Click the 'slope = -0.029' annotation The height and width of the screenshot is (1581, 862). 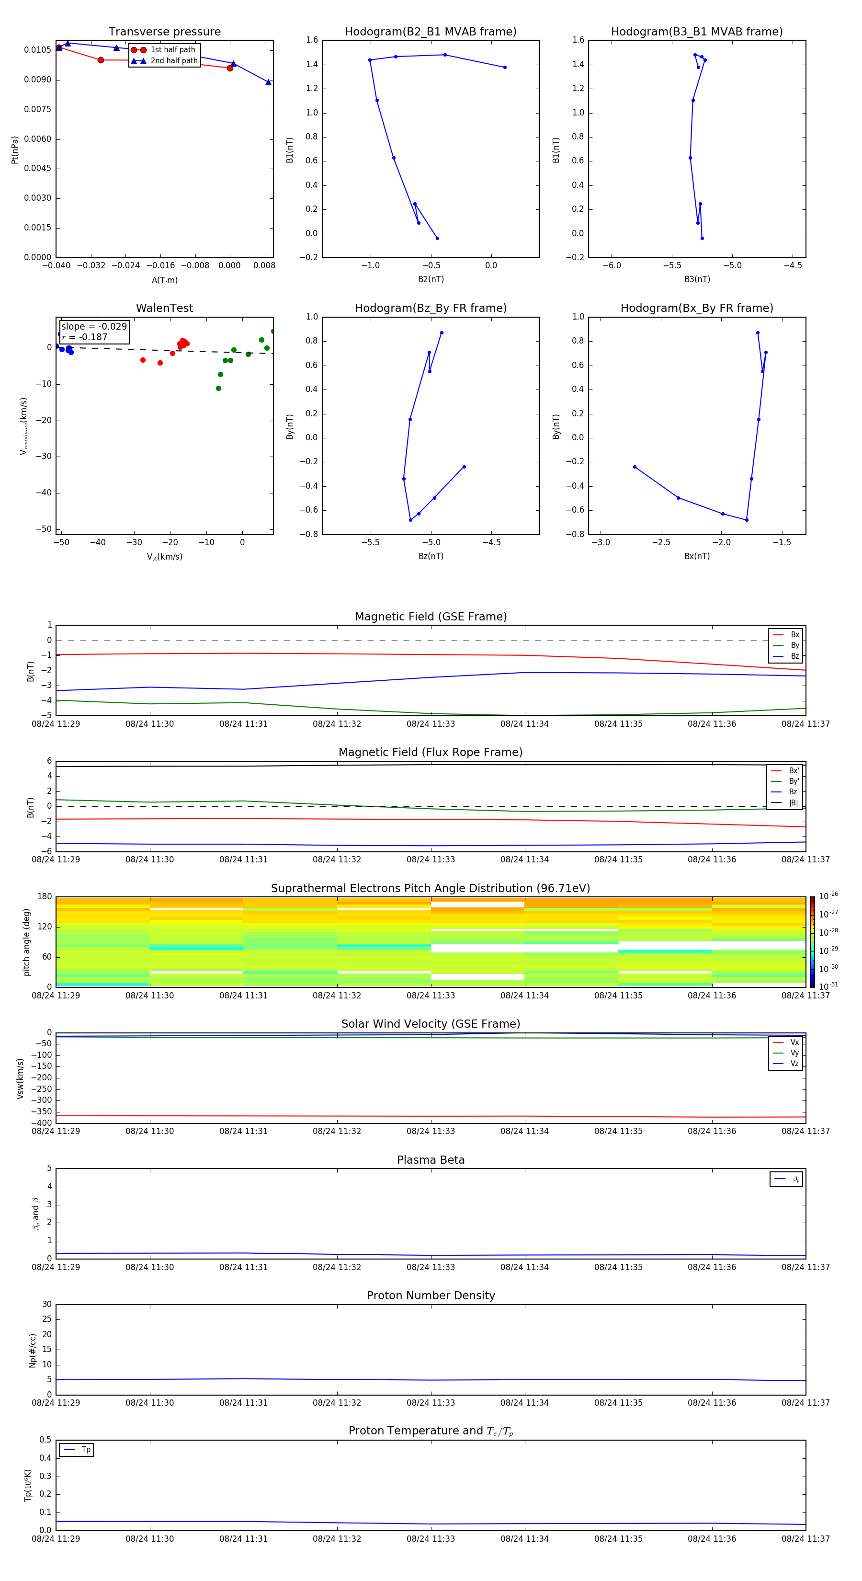94,327
